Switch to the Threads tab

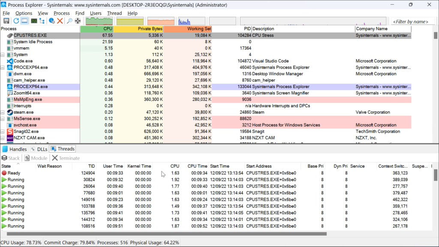pyautogui.click(x=63, y=149)
